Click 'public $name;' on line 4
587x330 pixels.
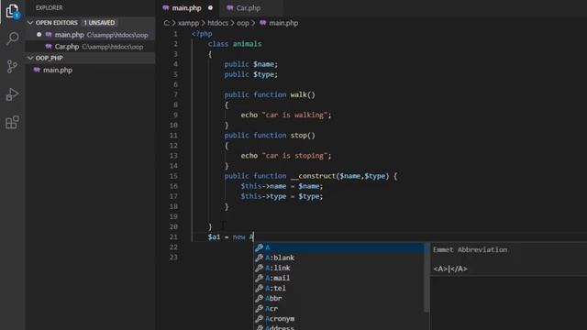(251, 64)
